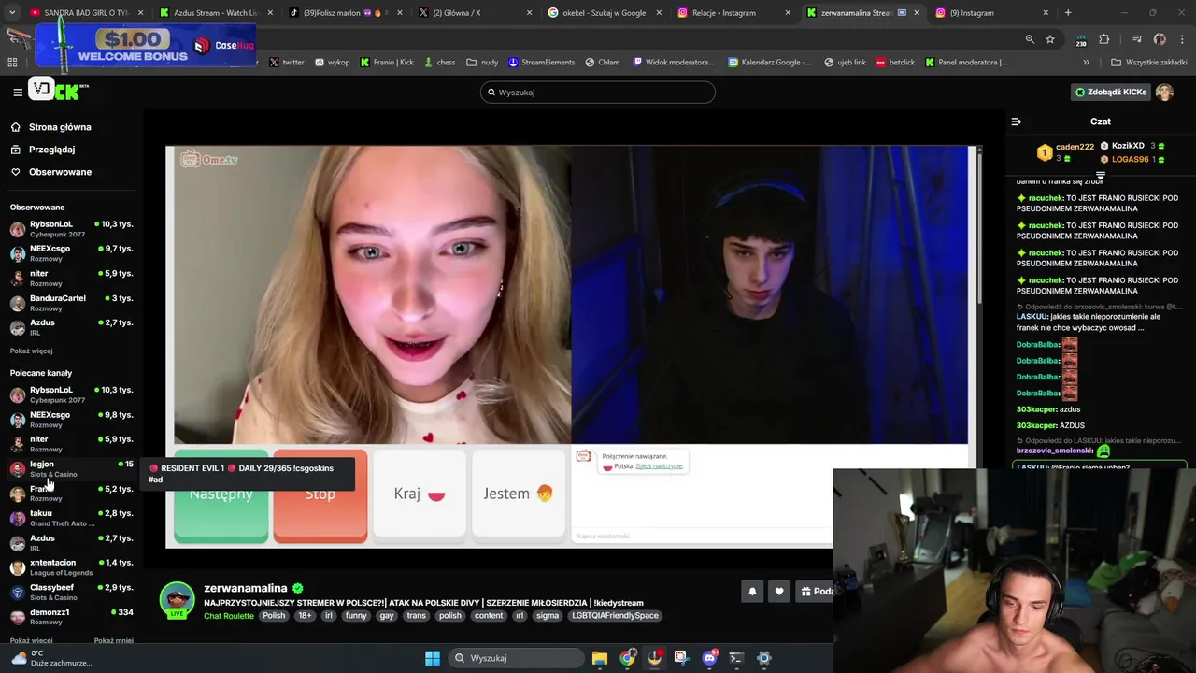Click the Zgłoś nadużycie link
This screenshot has height=673, width=1196.
(x=660, y=465)
